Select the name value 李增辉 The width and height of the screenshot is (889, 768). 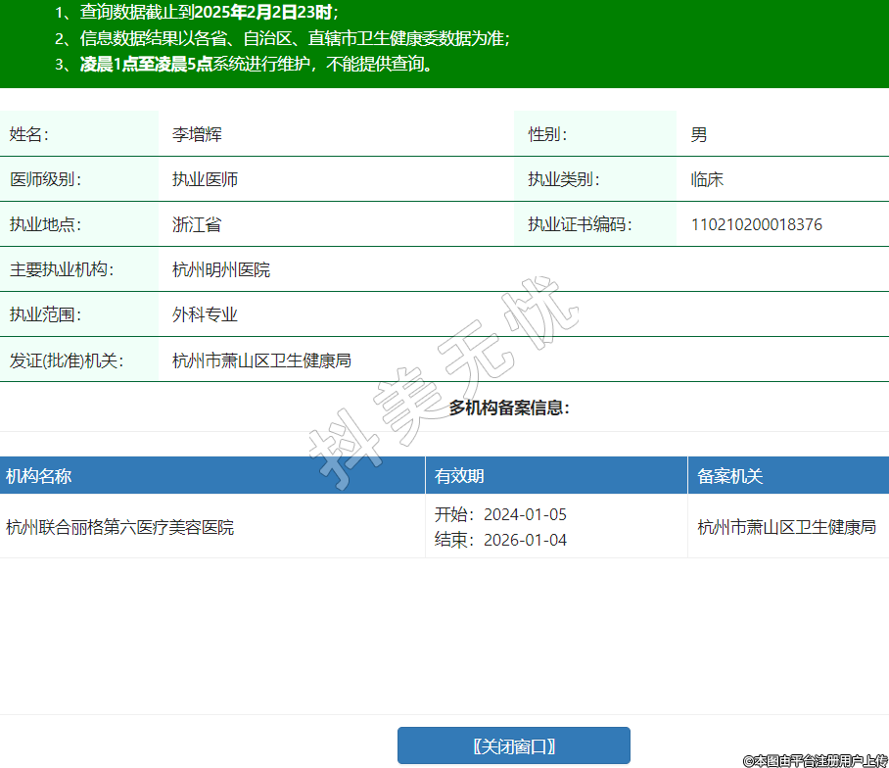click(197, 134)
